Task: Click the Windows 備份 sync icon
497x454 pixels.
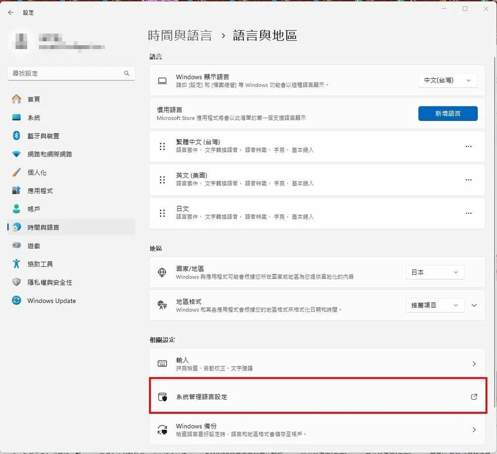Action: (162, 430)
